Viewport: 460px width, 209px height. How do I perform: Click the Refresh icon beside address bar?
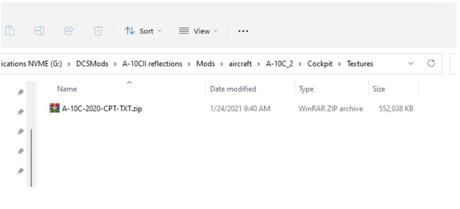click(431, 64)
